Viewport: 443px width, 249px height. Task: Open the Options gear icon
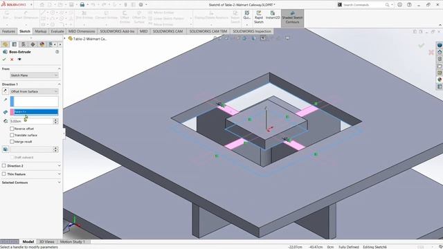click(x=141, y=5)
